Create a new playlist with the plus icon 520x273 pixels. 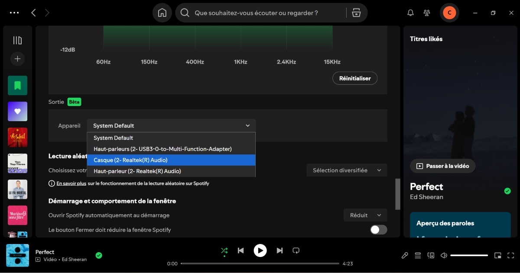point(17,59)
